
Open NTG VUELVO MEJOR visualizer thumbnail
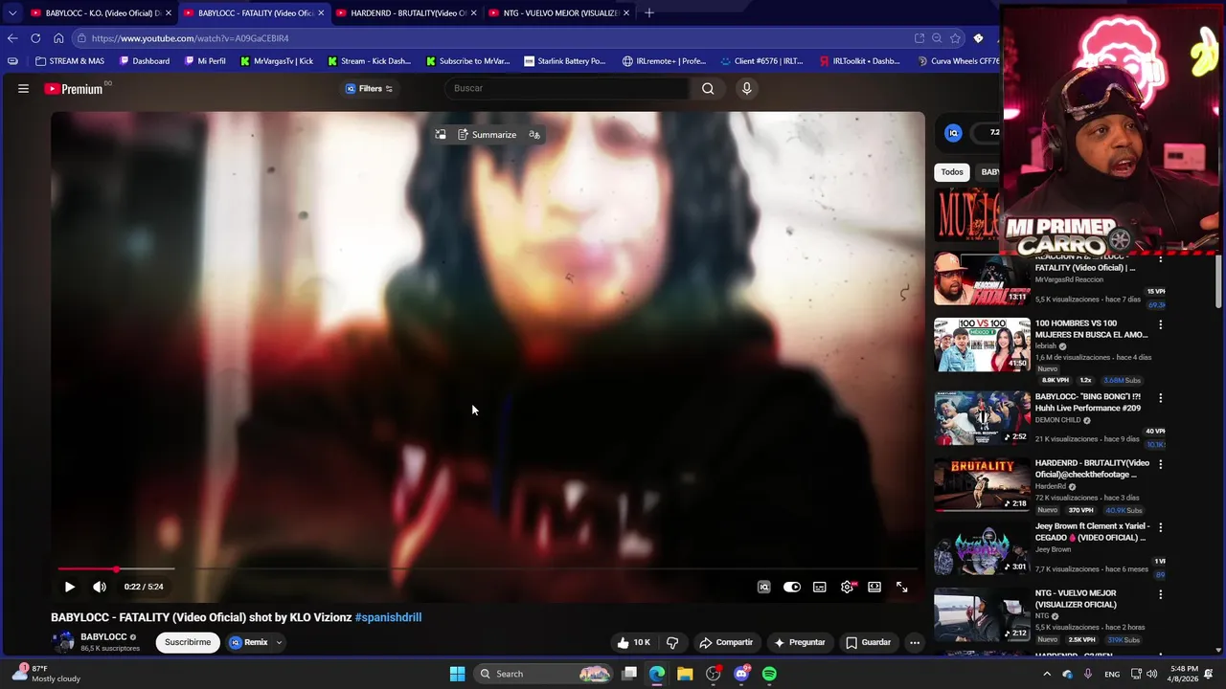click(982, 615)
